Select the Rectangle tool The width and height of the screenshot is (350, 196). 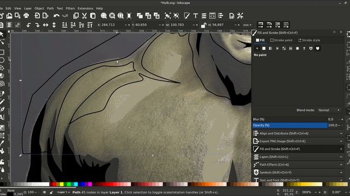click(x=2, y=52)
